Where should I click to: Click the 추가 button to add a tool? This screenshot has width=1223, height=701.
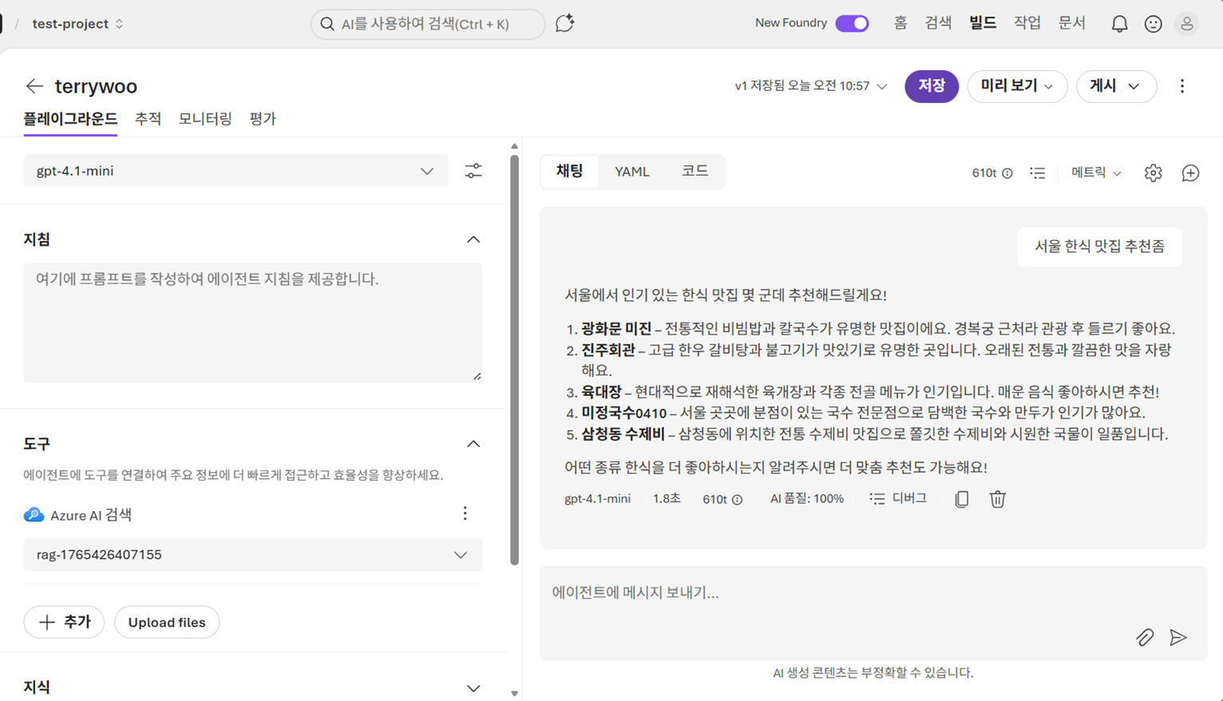(64, 622)
